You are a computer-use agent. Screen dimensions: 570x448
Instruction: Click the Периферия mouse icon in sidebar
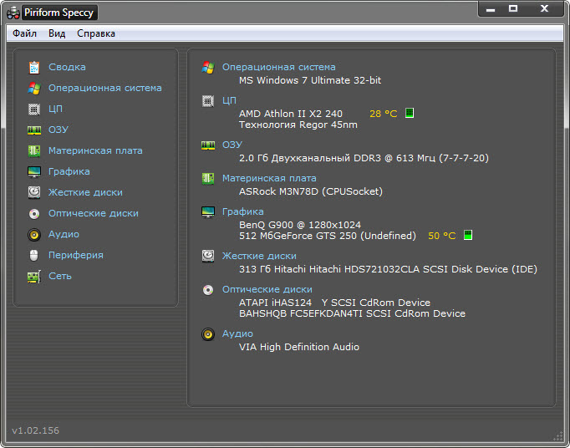pyautogui.click(x=34, y=255)
